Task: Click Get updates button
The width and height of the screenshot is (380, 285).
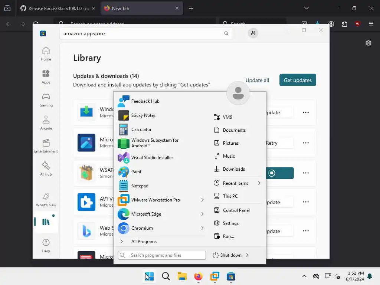Action: 298,80
